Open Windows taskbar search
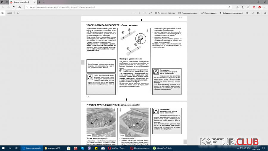Image resolution: width=268 pixels, height=151 pixels. (10, 148)
